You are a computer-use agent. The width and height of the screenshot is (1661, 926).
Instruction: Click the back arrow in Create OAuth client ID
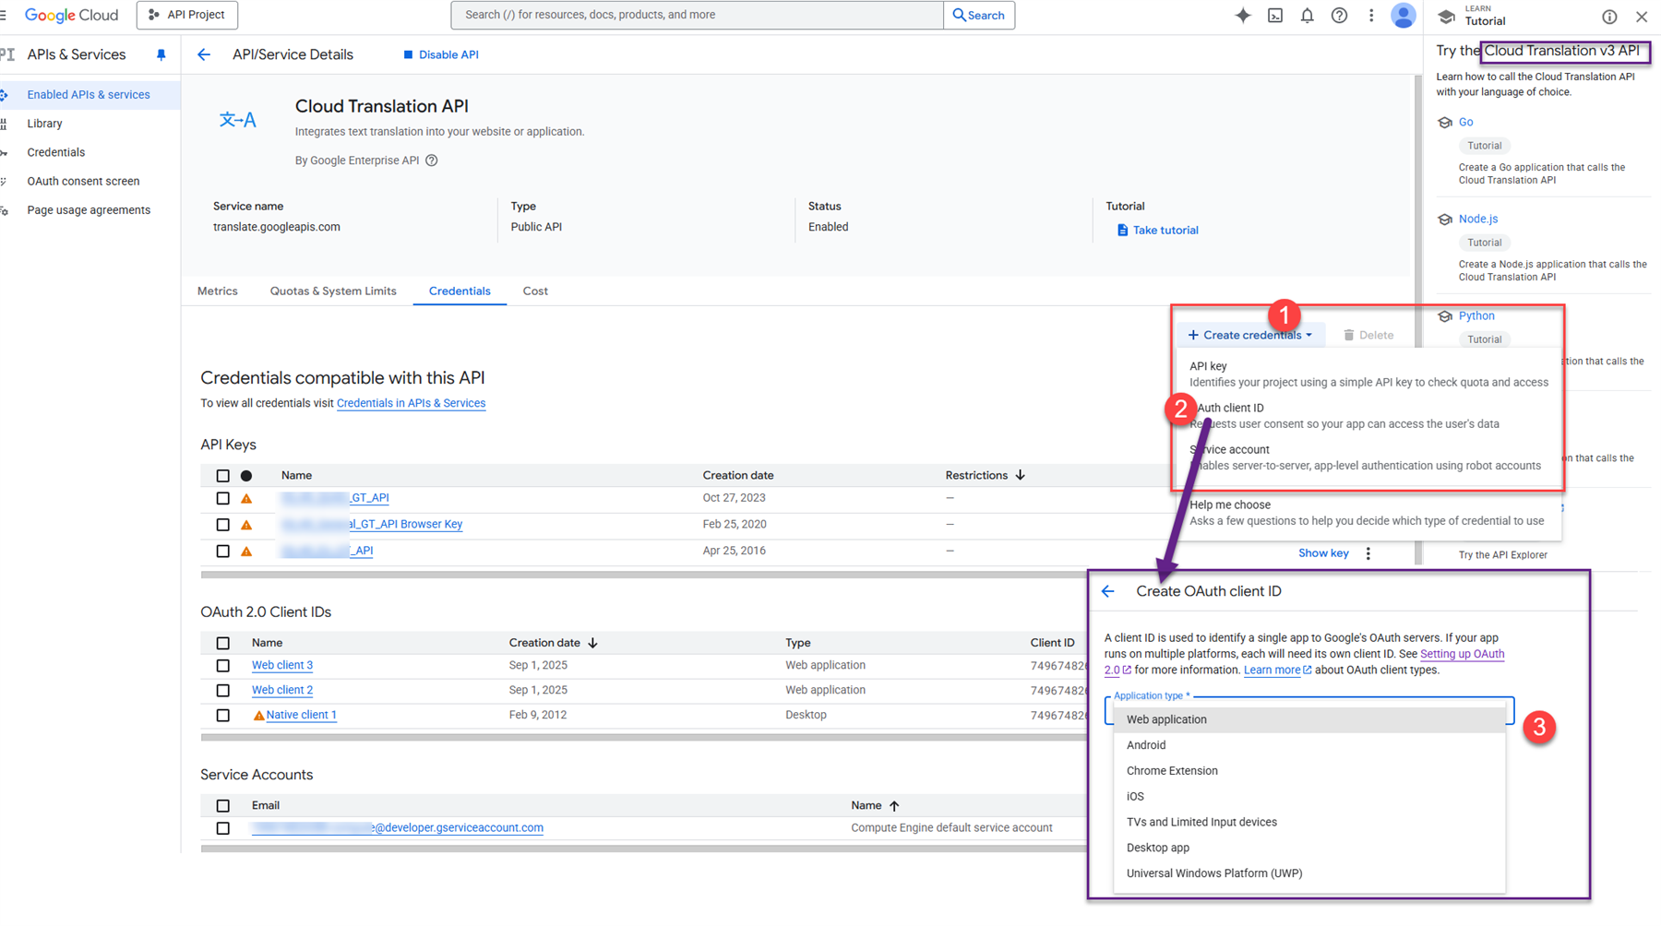1108,591
